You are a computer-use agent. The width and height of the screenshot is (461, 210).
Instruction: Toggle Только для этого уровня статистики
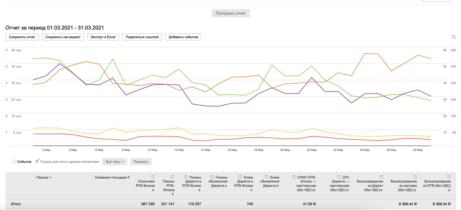tap(37, 161)
